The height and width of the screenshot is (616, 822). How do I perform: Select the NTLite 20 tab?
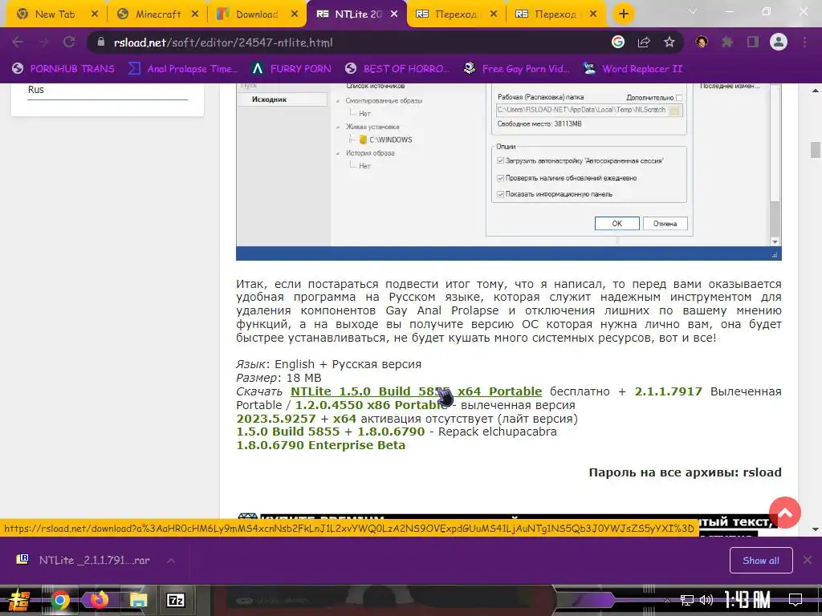click(356, 14)
